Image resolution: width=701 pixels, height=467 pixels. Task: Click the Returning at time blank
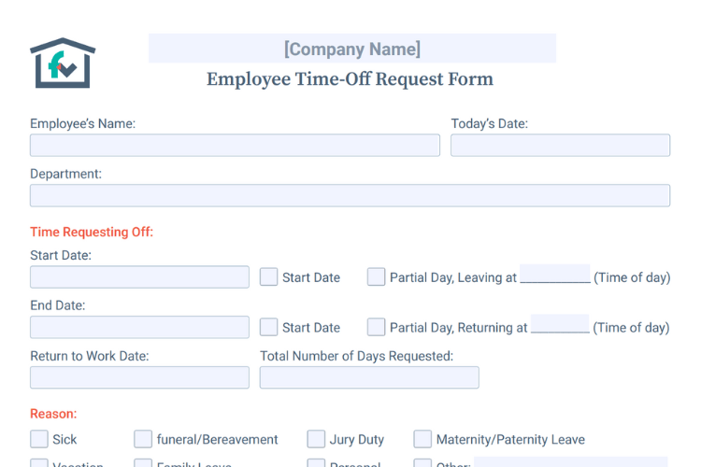tap(560, 324)
